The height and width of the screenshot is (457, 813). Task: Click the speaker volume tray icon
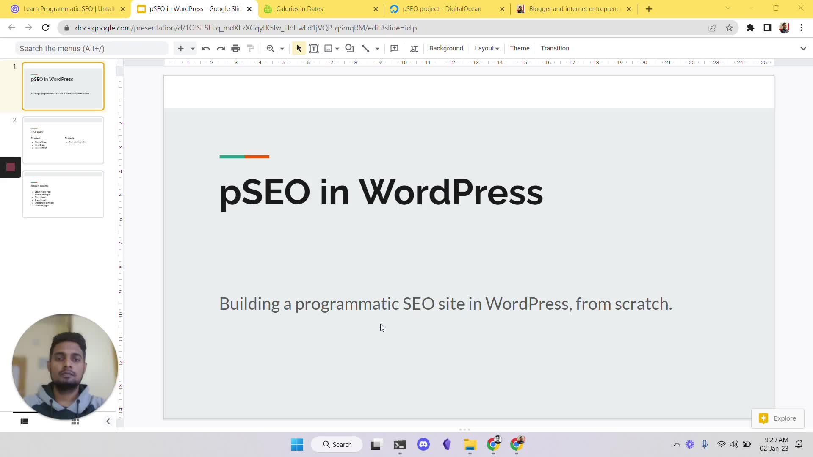(x=734, y=444)
